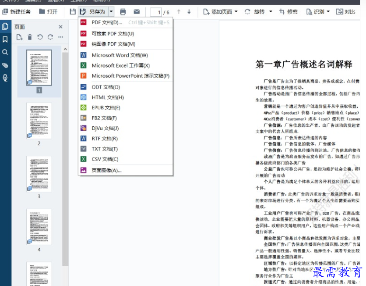Open the more options ellipsis in the Pages panel

(61, 37)
